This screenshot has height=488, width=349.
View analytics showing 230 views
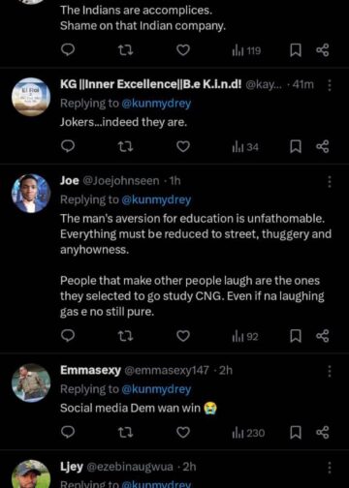pos(248,433)
